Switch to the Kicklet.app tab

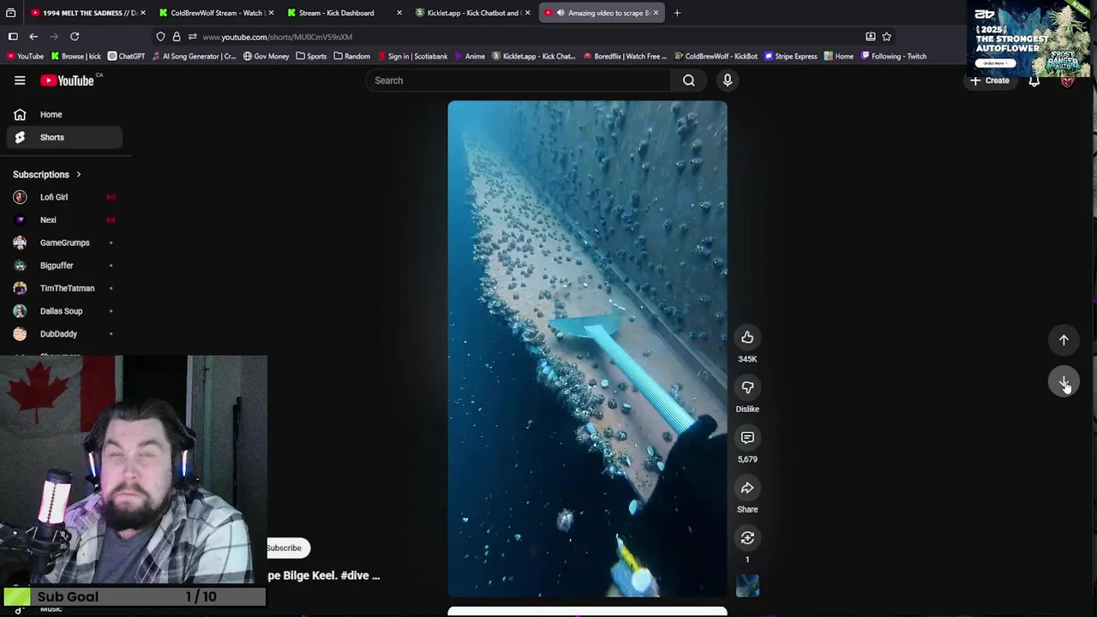(471, 13)
